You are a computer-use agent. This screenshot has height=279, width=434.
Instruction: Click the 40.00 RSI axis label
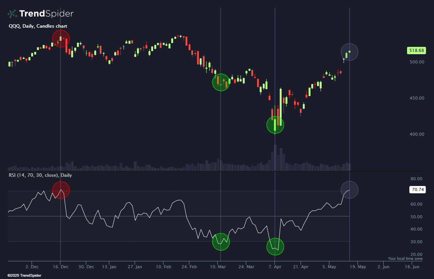click(x=416, y=229)
